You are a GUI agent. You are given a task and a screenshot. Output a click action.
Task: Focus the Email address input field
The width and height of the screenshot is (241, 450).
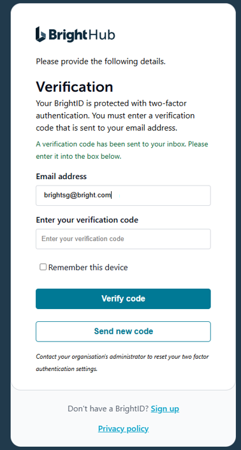pyautogui.click(x=123, y=196)
